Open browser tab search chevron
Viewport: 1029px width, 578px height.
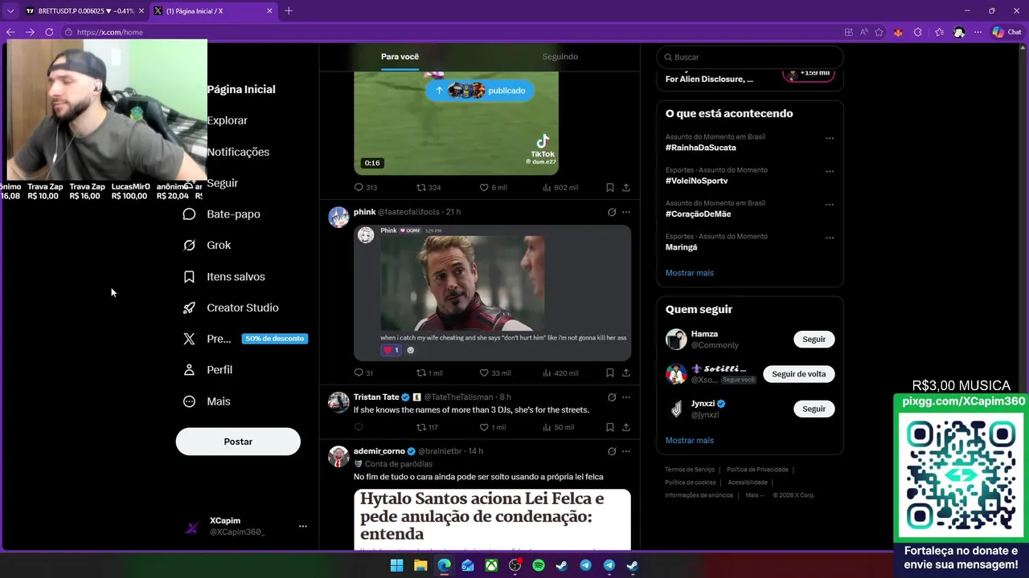point(10,10)
